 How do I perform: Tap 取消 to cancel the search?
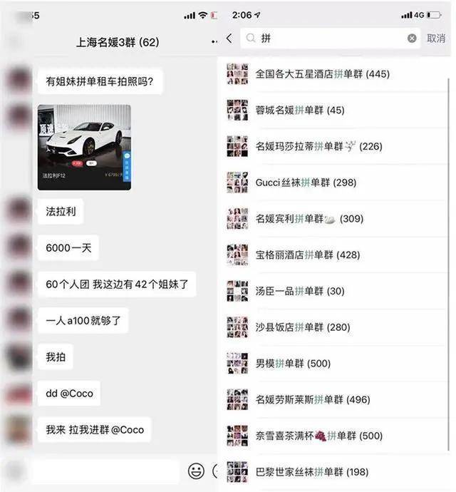click(x=436, y=39)
